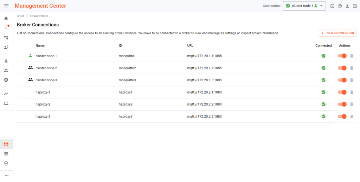Image resolution: width=360 pixels, height=182 pixels.
Task: Open the terminal laptop icon in sidebar
Action: pyautogui.click(x=6, y=103)
